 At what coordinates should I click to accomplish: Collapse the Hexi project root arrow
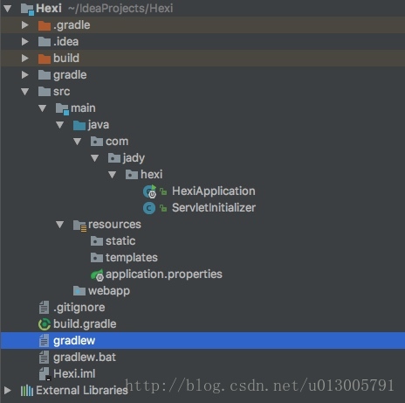click(8, 9)
